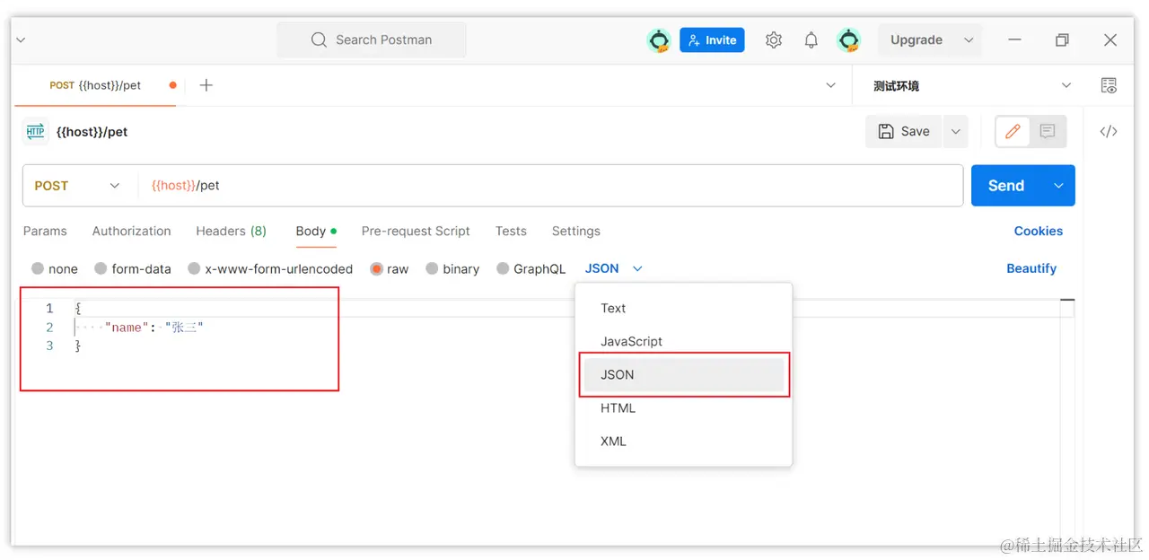Expand the Send button options arrow
The width and height of the screenshot is (1149, 560).
1058,186
